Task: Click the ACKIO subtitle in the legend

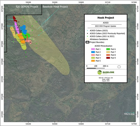Action: [106, 23]
